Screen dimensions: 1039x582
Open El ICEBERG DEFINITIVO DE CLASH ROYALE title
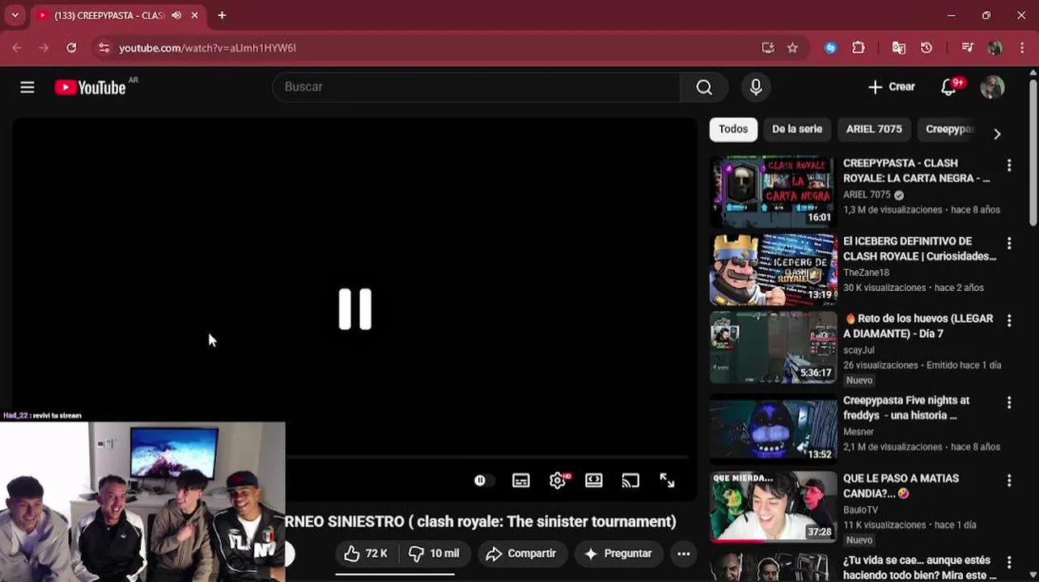[919, 249]
